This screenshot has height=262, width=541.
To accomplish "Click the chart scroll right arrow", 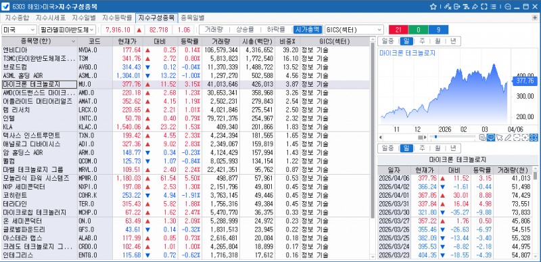I will (425, 137).
